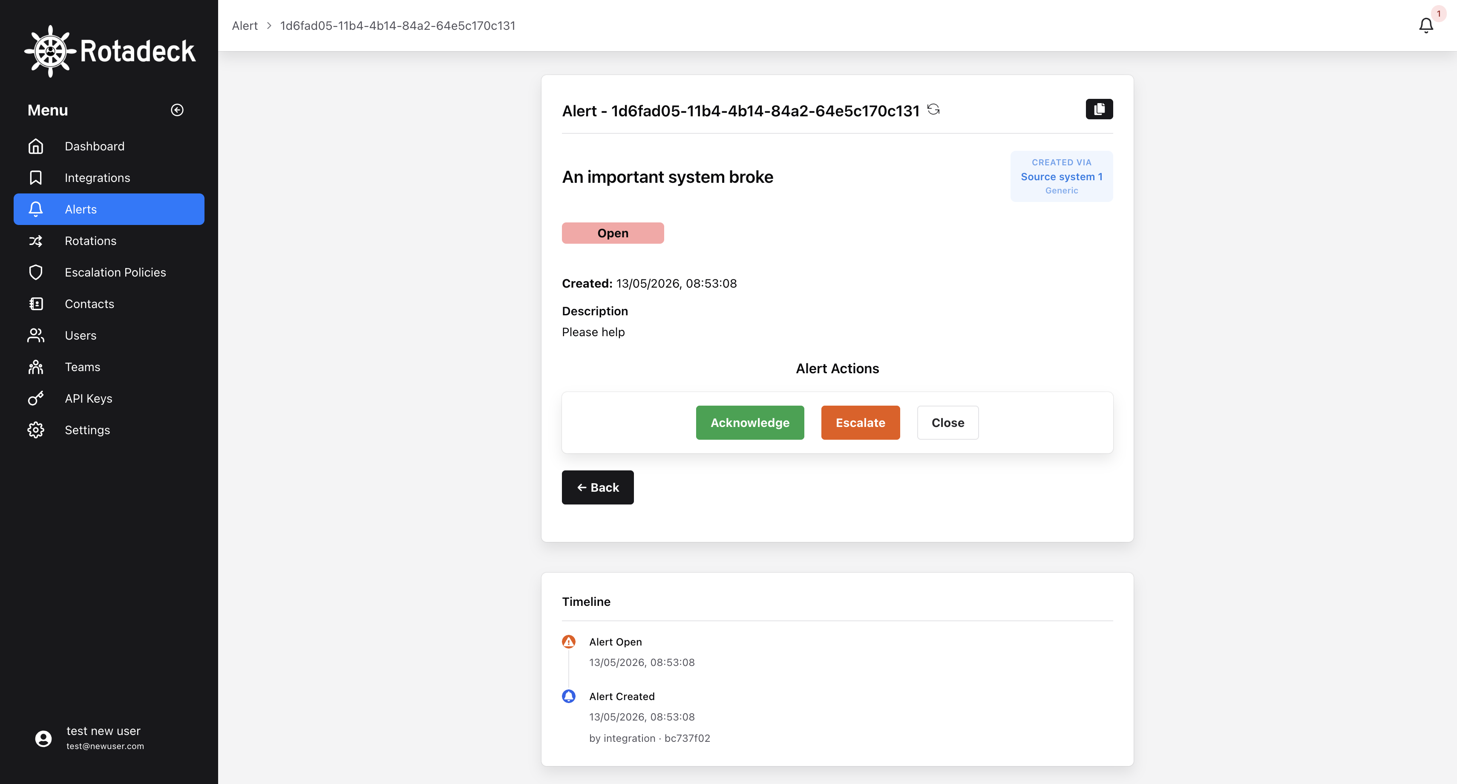This screenshot has height=784, width=1457.
Task: Click the Rotations shuffle icon
Action: 36,241
